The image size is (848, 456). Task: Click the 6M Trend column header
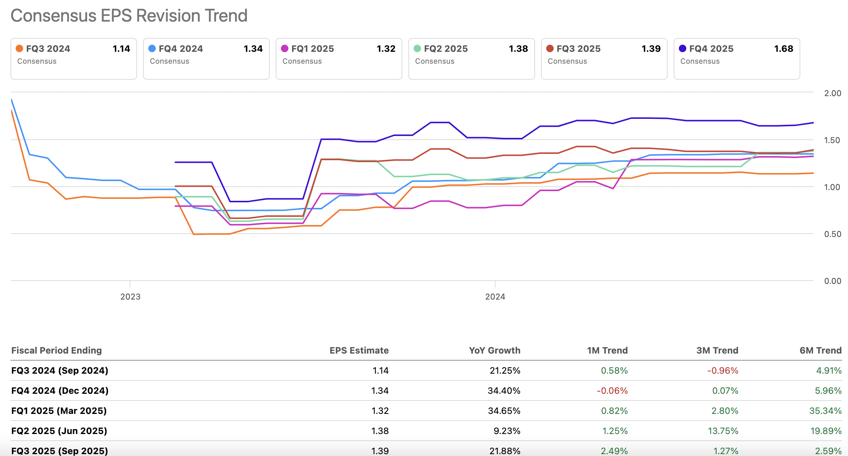click(820, 351)
